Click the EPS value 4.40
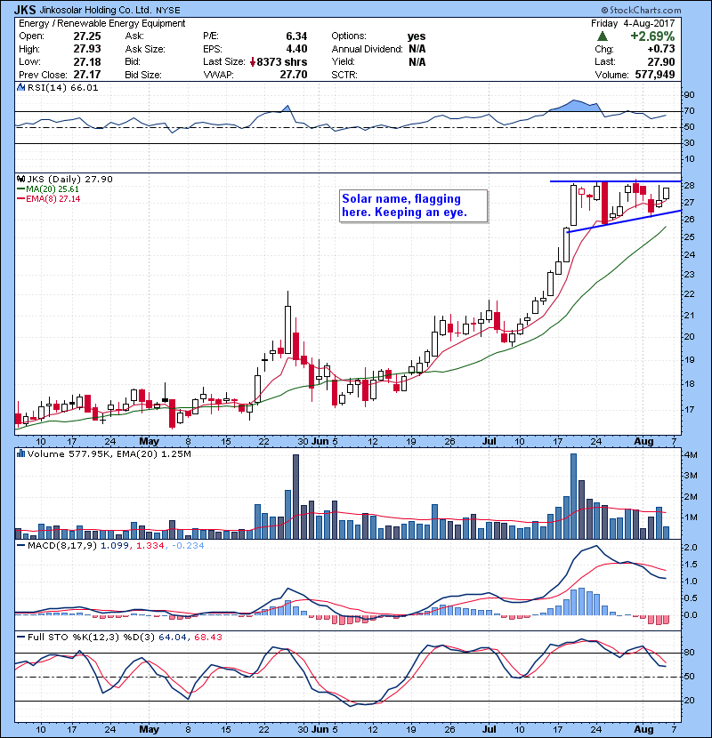Viewport: 712px width, 738px height. (x=296, y=49)
